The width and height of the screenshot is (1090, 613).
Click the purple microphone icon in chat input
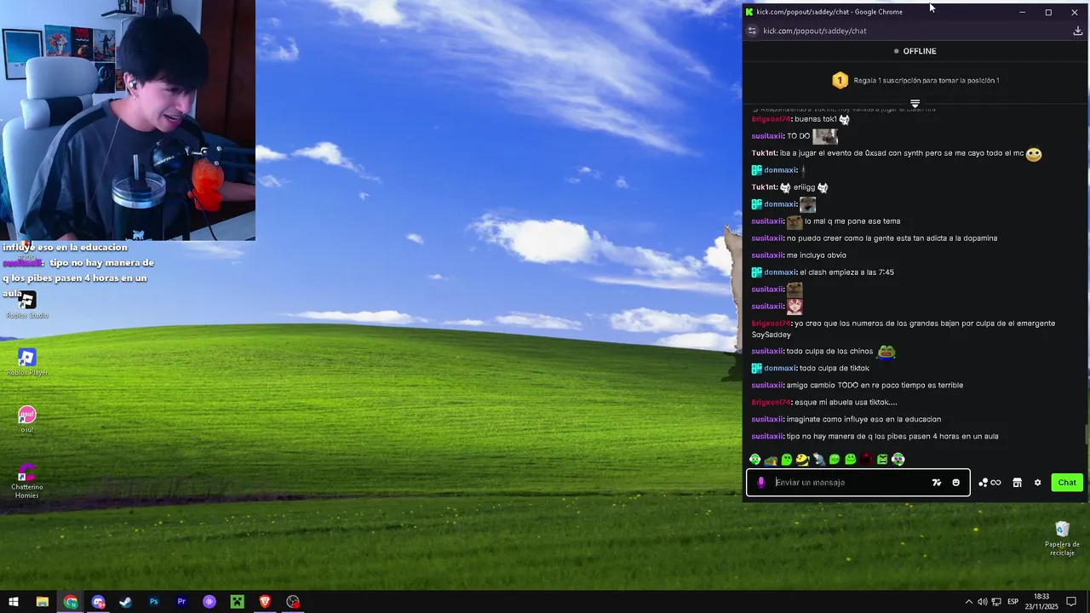(x=761, y=482)
